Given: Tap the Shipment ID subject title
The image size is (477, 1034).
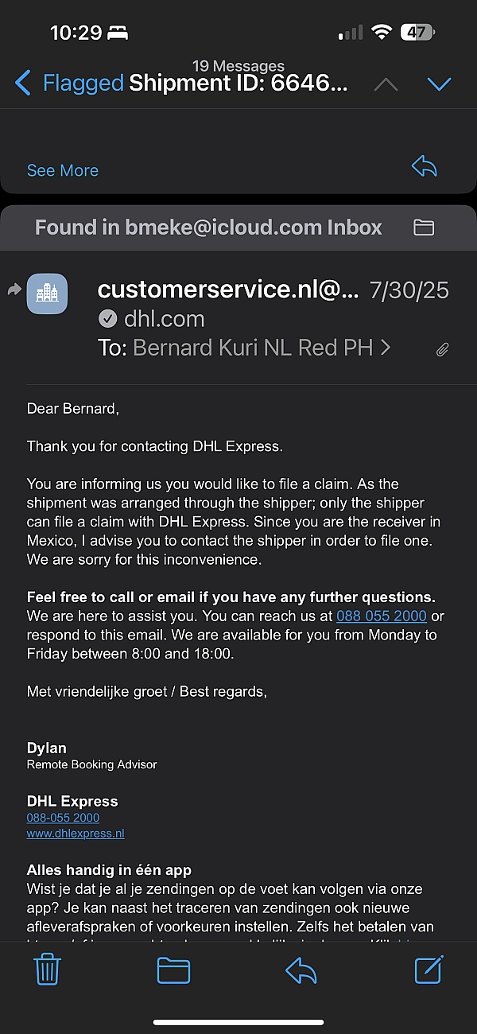Looking at the screenshot, I should [x=238, y=83].
